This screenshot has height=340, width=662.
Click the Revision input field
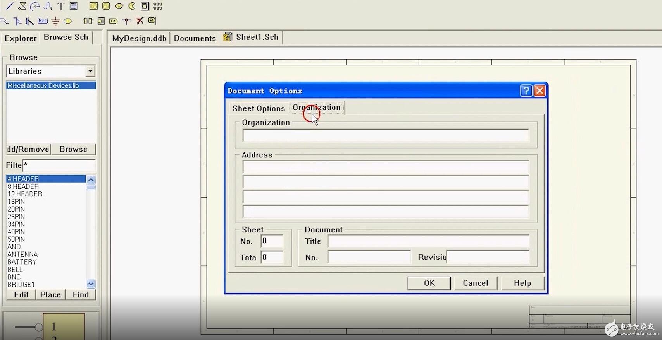[488, 257]
